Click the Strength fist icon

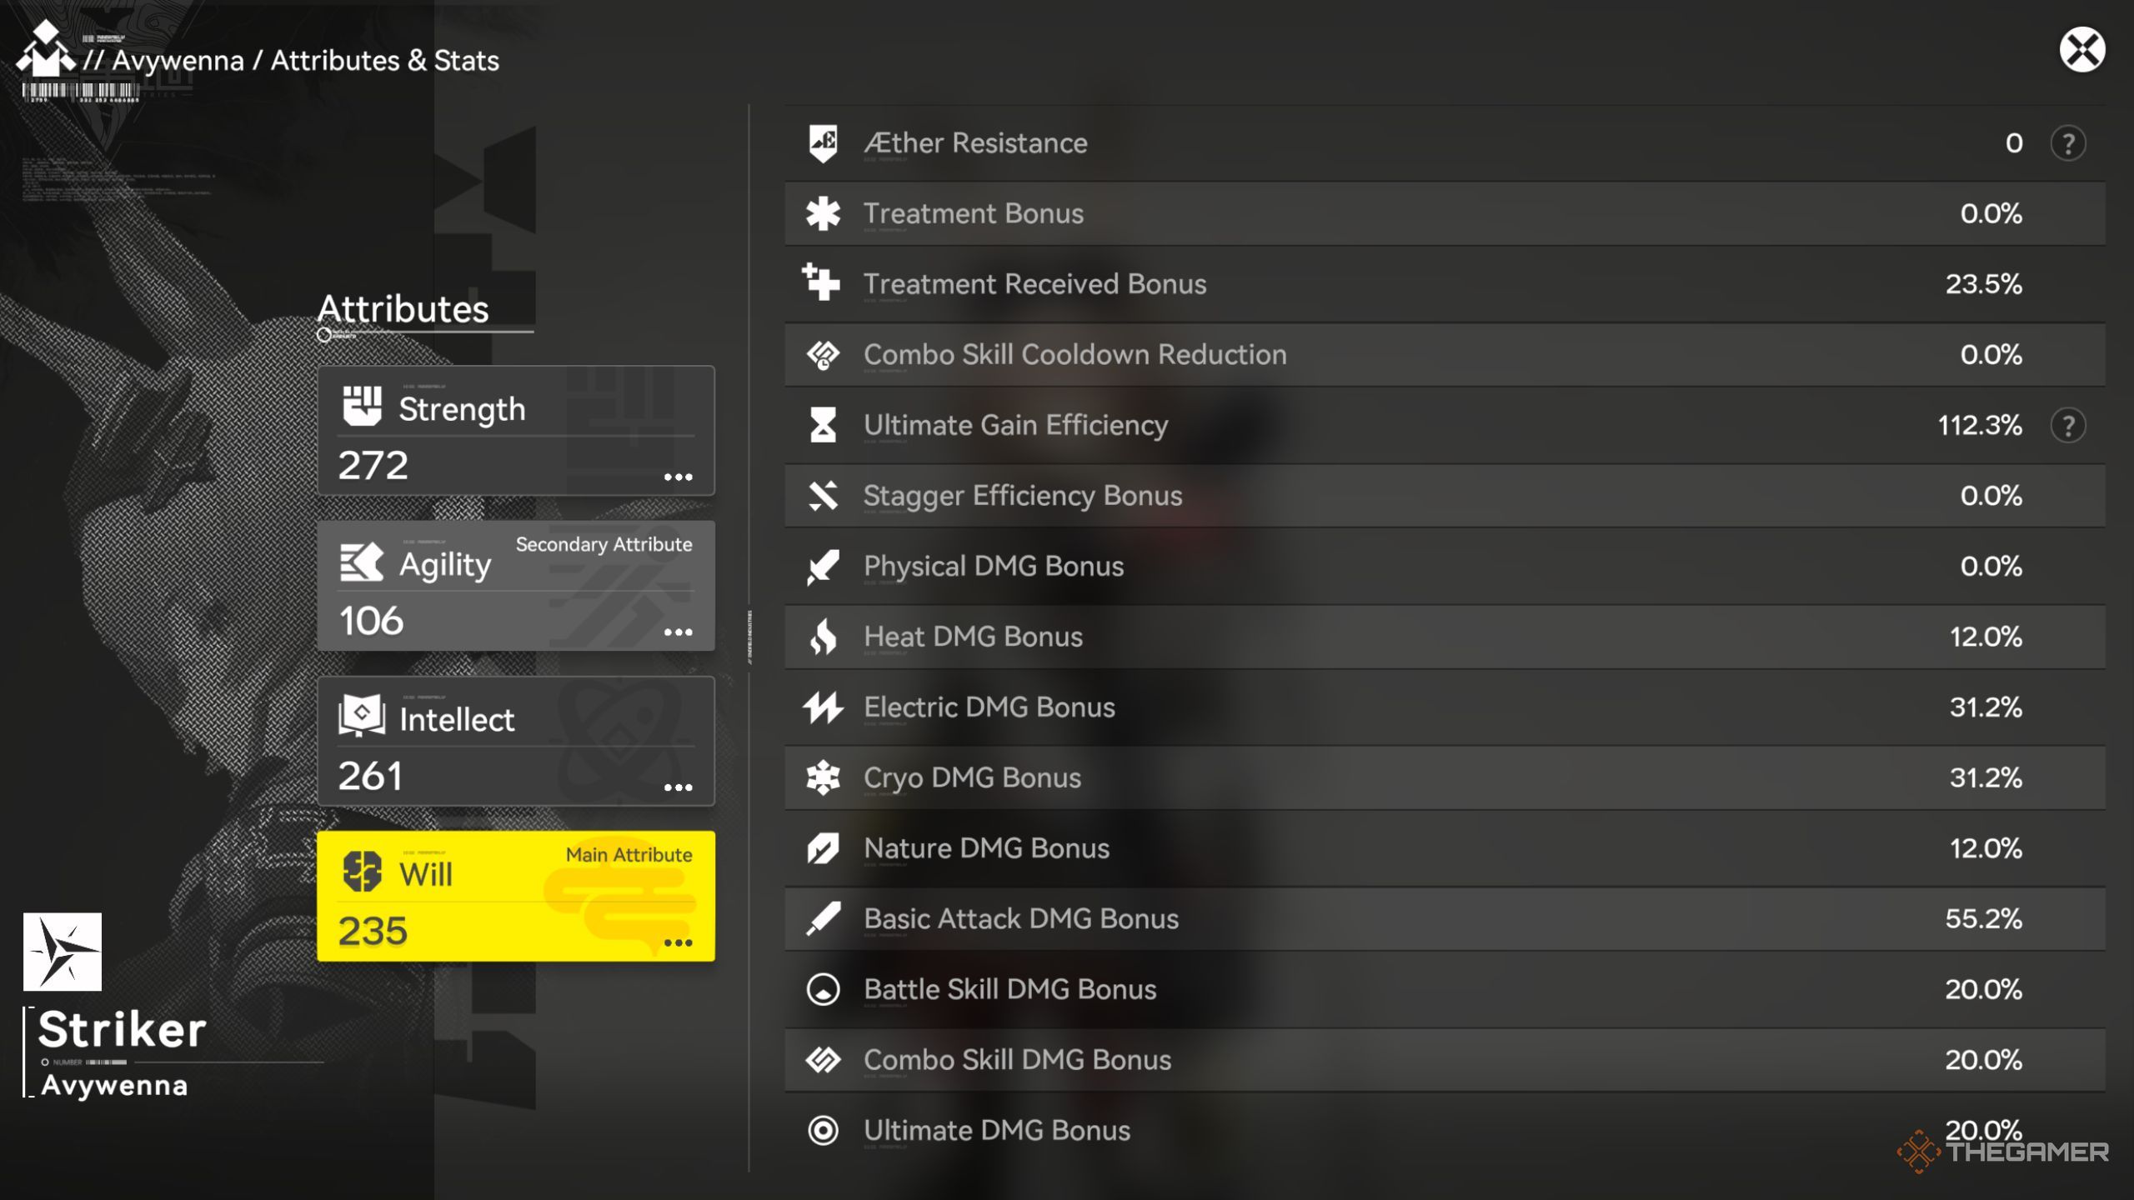[x=362, y=407]
